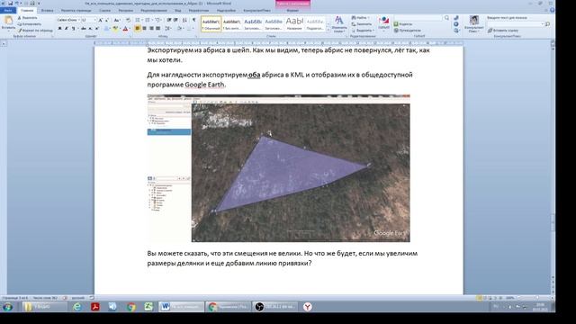Click the Shrink Font icon

click(106, 20)
